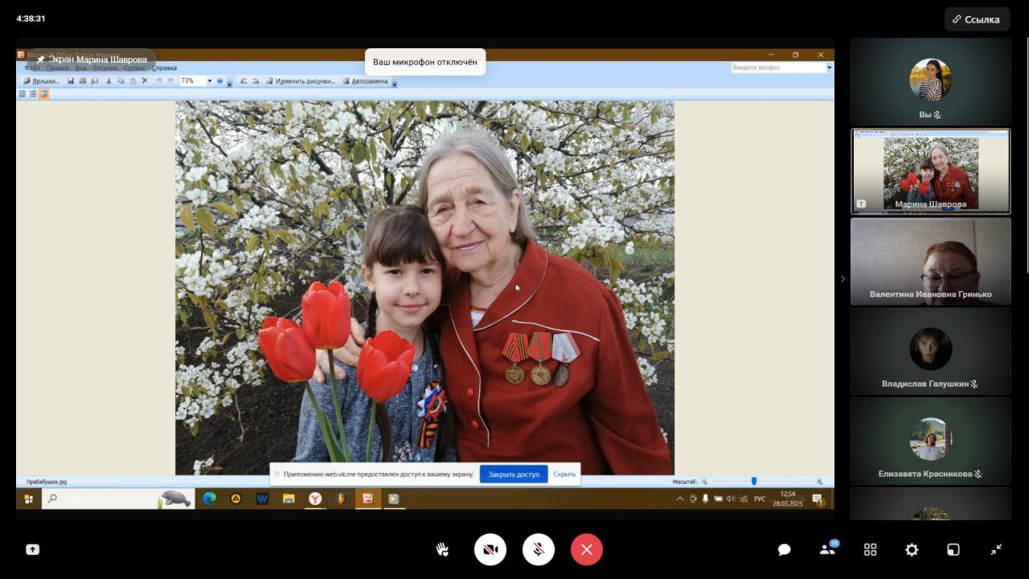The image size is (1029, 579).
Task: Open Microsoft Edge from taskbar
Action: (209, 499)
